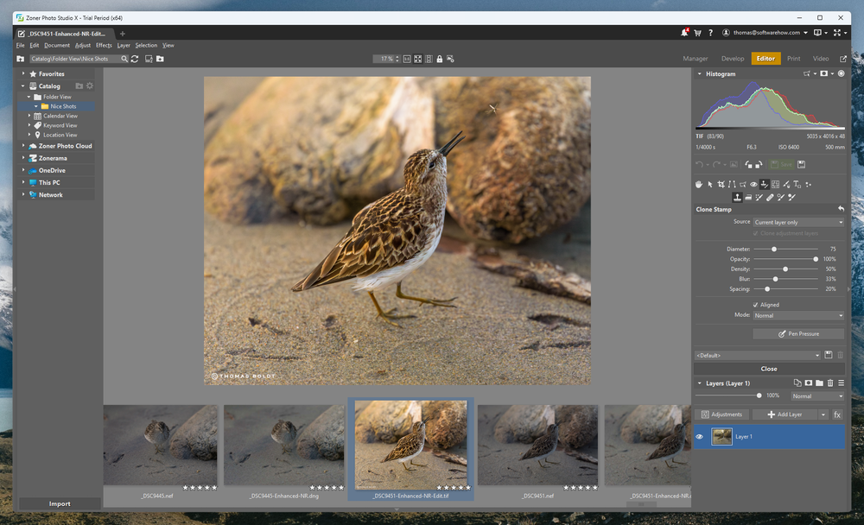Toggle fullscreen mode icon

point(837,33)
